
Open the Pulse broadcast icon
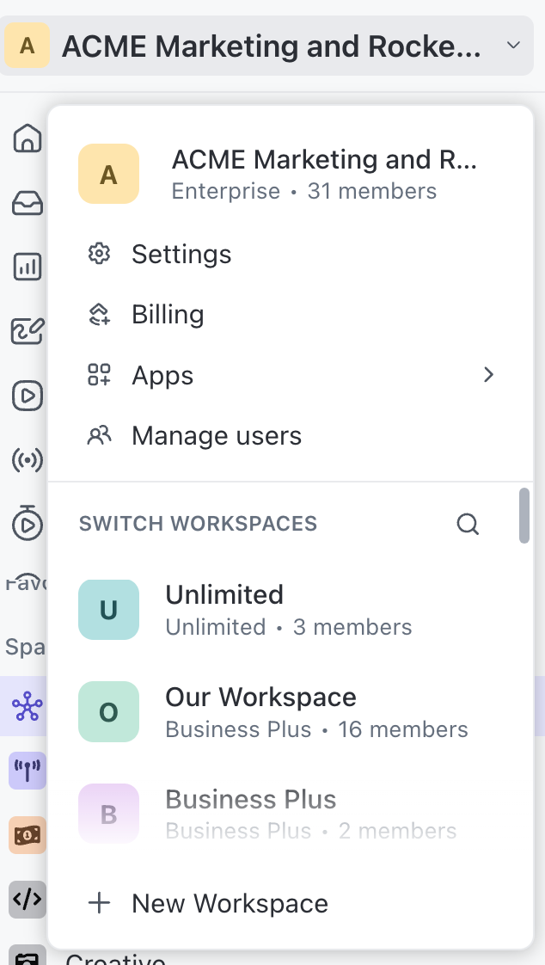(28, 461)
